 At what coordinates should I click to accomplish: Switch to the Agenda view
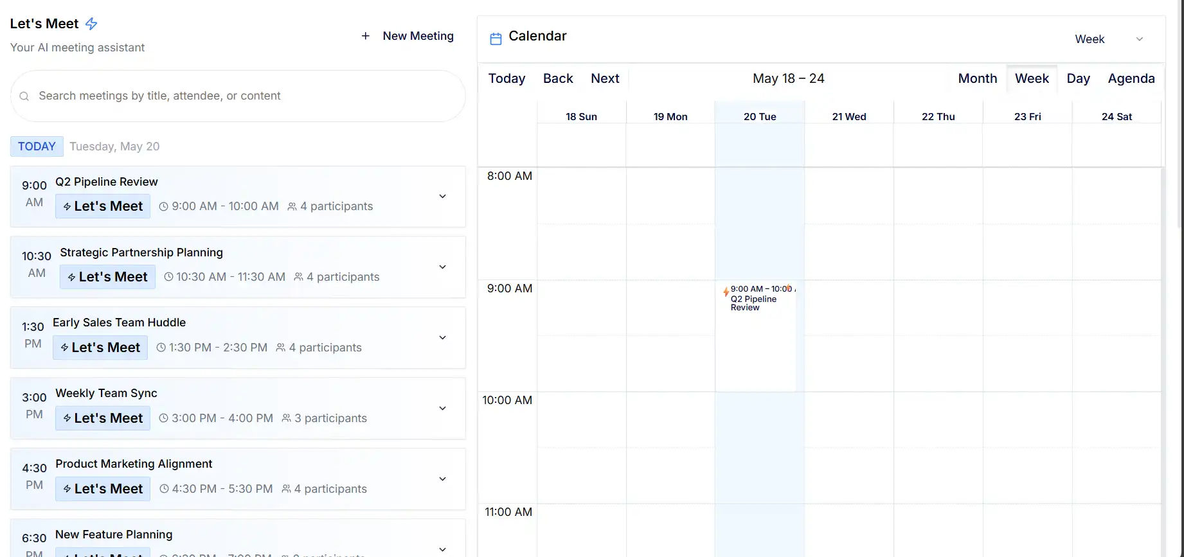[x=1131, y=78]
